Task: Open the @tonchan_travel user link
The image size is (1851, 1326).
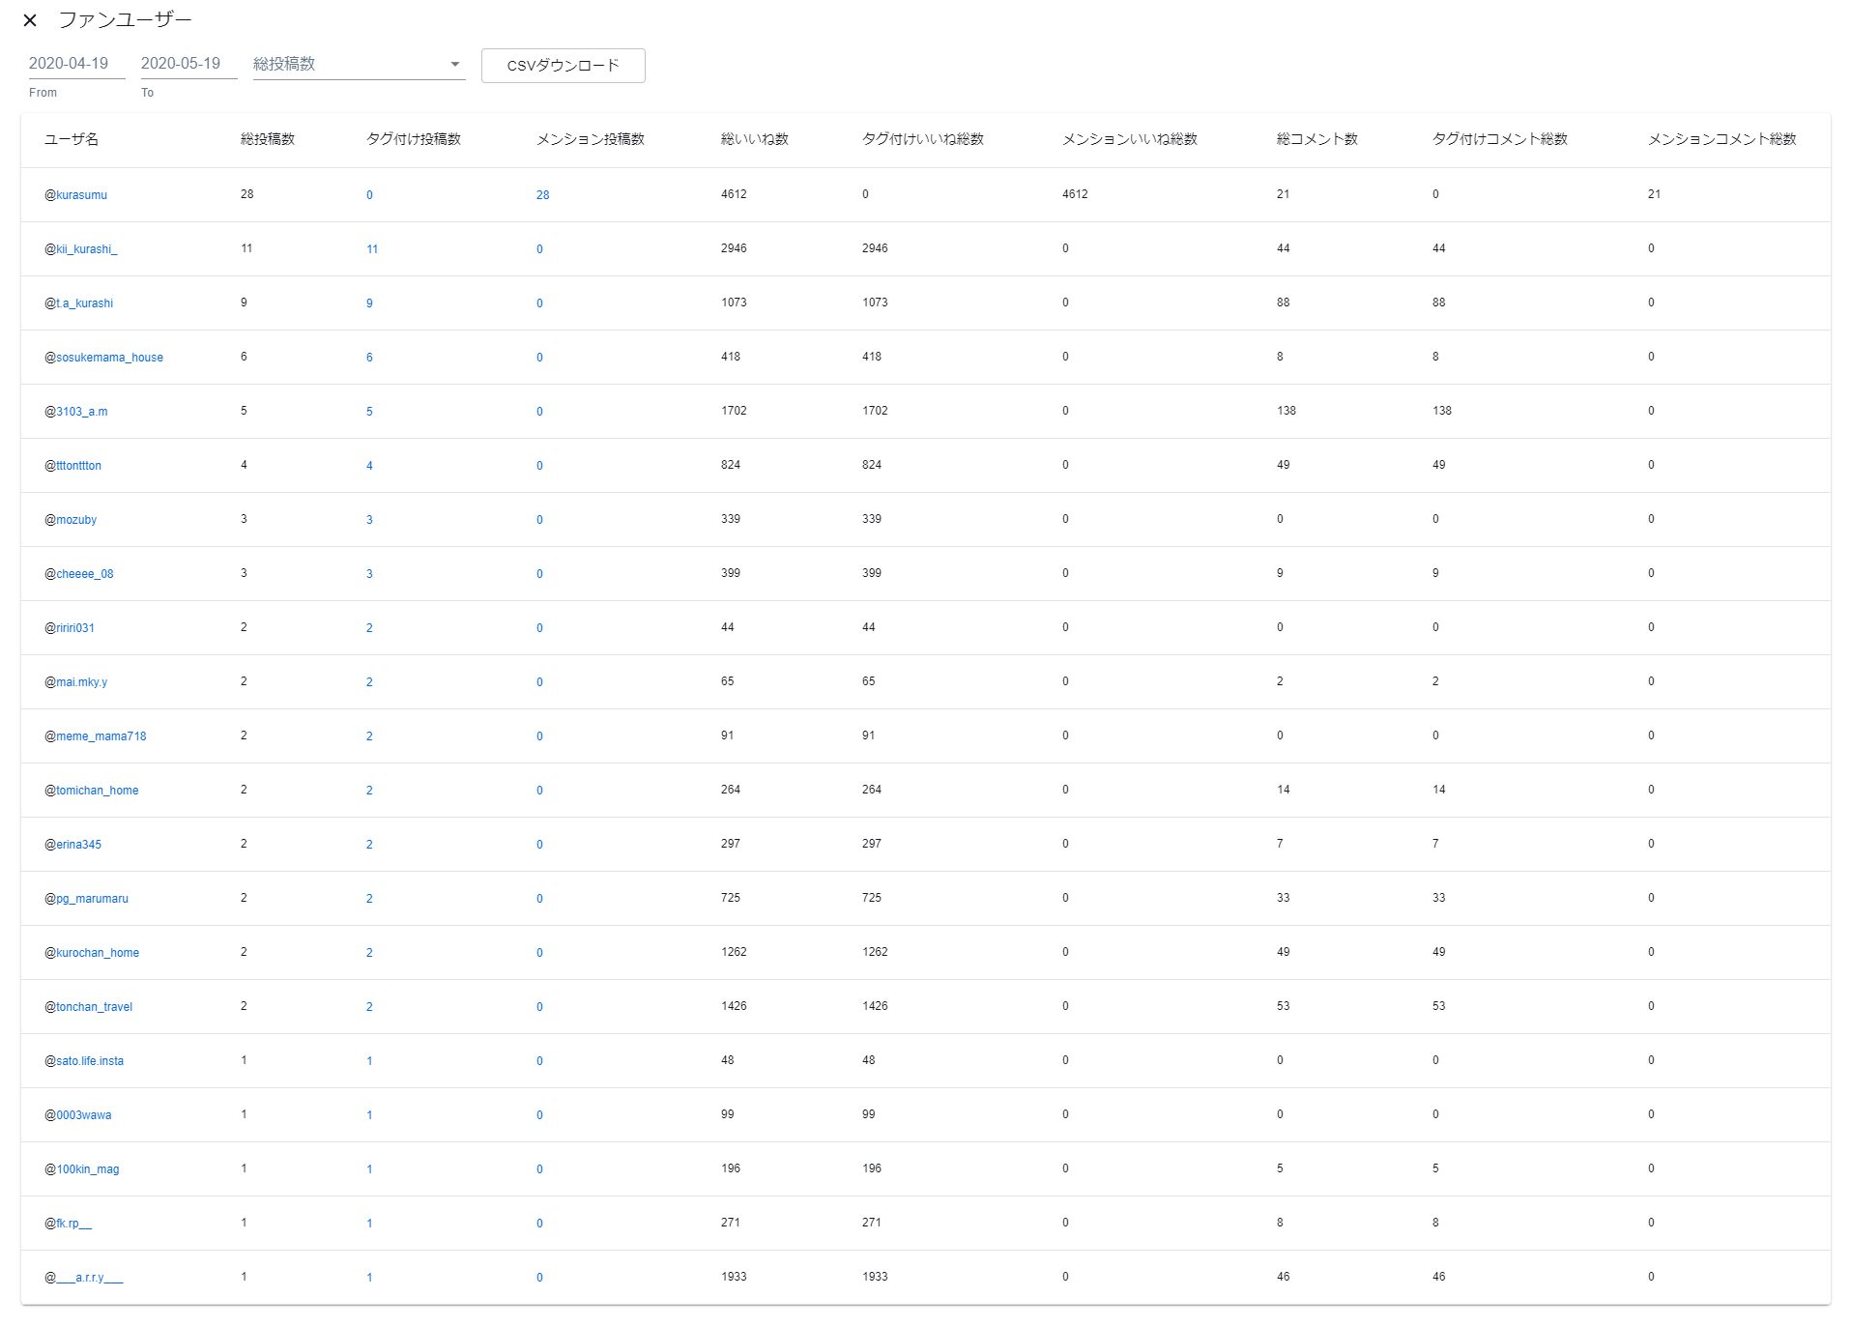Action: click(x=88, y=1007)
